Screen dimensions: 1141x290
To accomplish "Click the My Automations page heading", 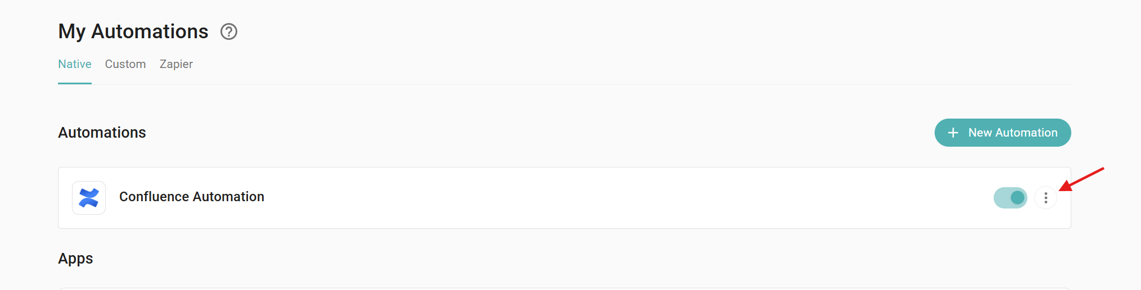I will [133, 31].
